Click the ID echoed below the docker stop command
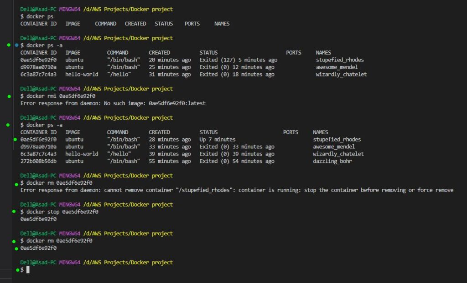Image resolution: width=467 pixels, height=283 pixels. pyautogui.click(x=38, y=219)
